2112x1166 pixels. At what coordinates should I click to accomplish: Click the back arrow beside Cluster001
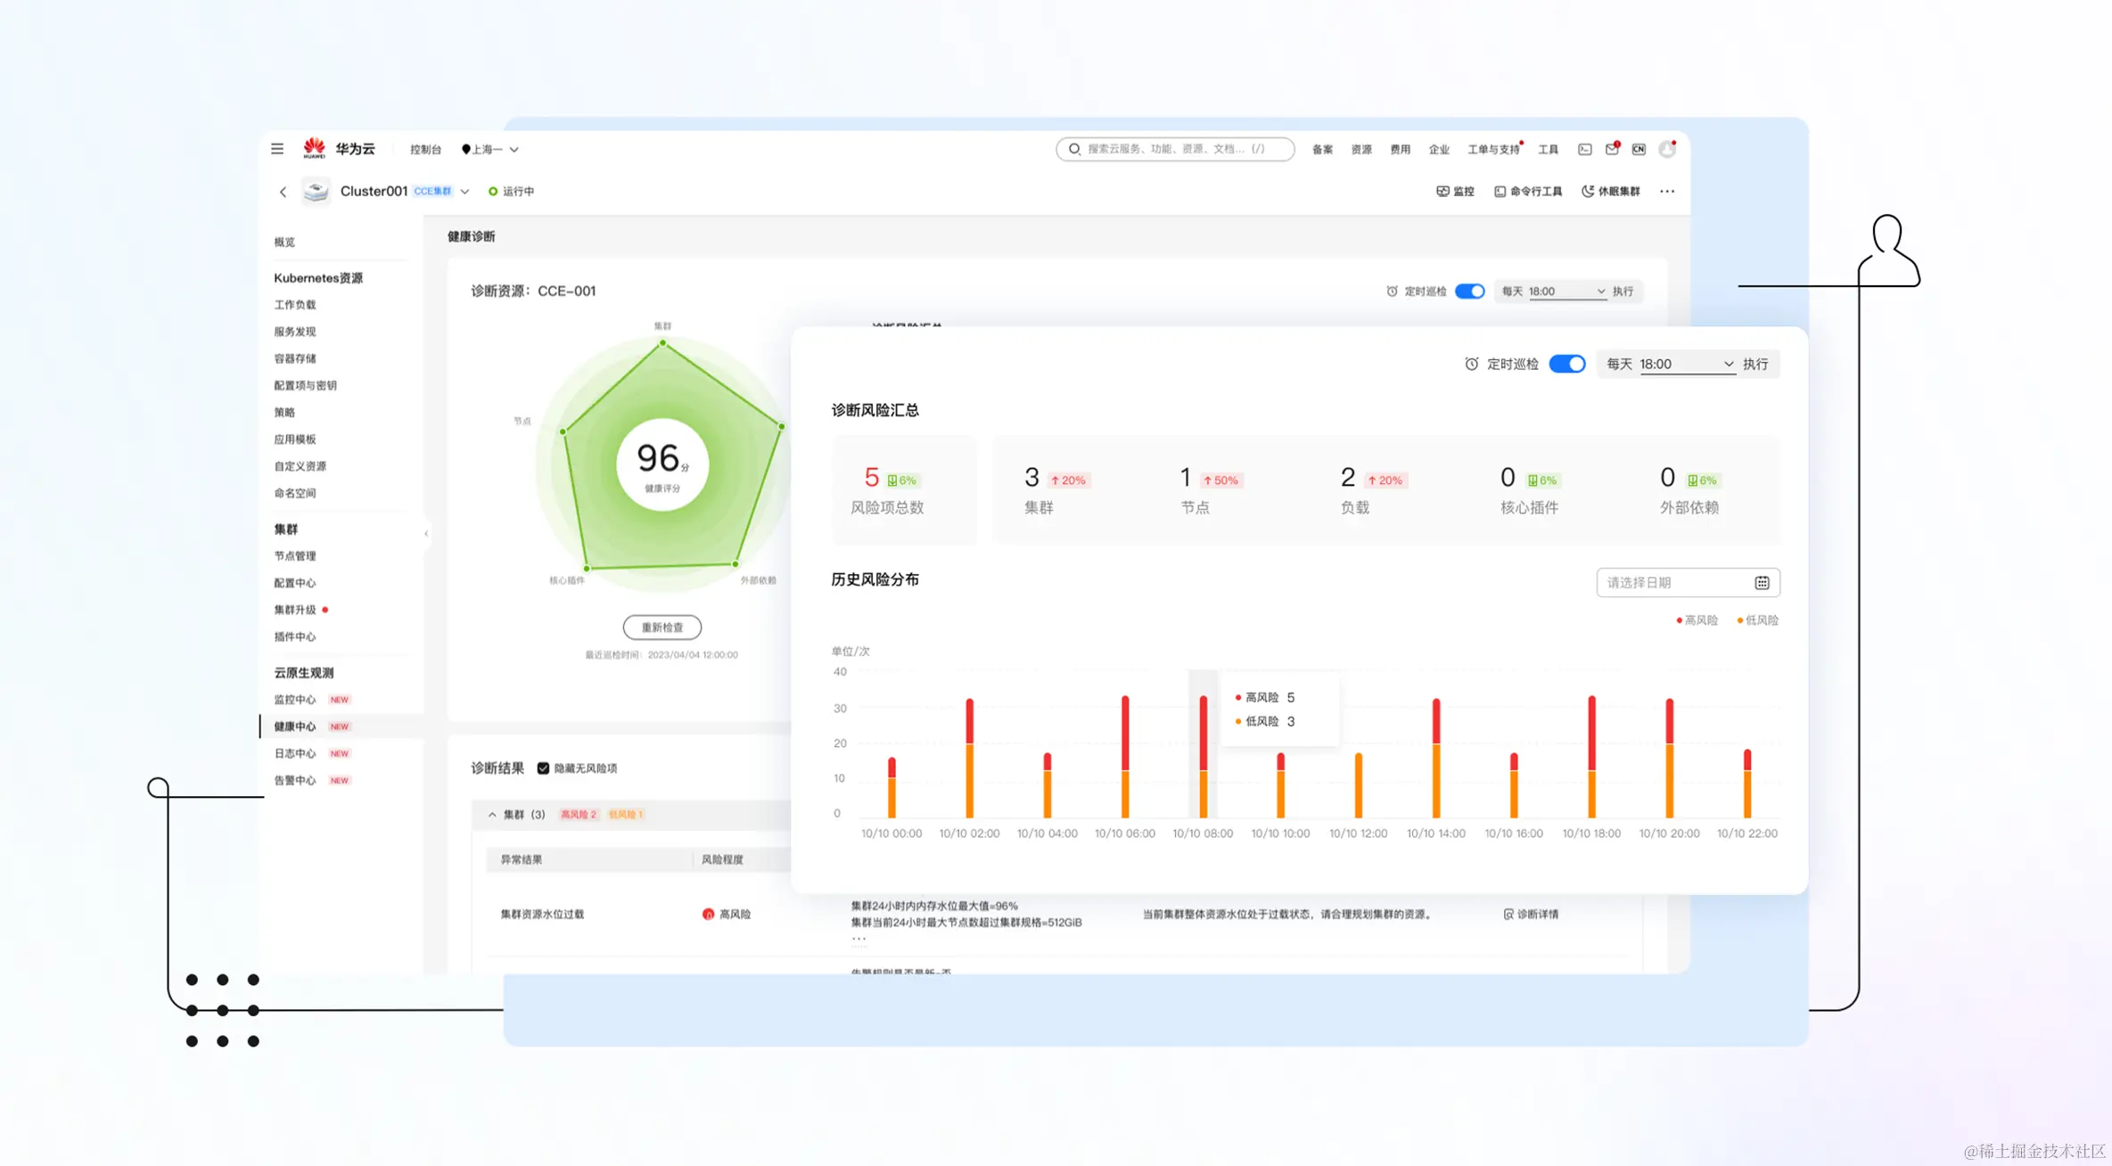tap(283, 192)
